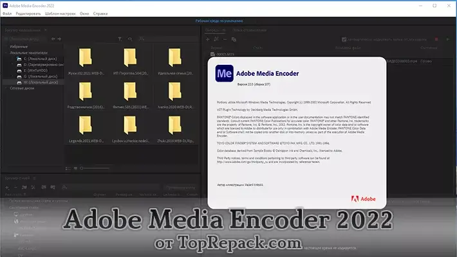Select the Ivanko.2020.WEB-DLR folder
The image size is (457, 257).
pyautogui.click(x=175, y=95)
